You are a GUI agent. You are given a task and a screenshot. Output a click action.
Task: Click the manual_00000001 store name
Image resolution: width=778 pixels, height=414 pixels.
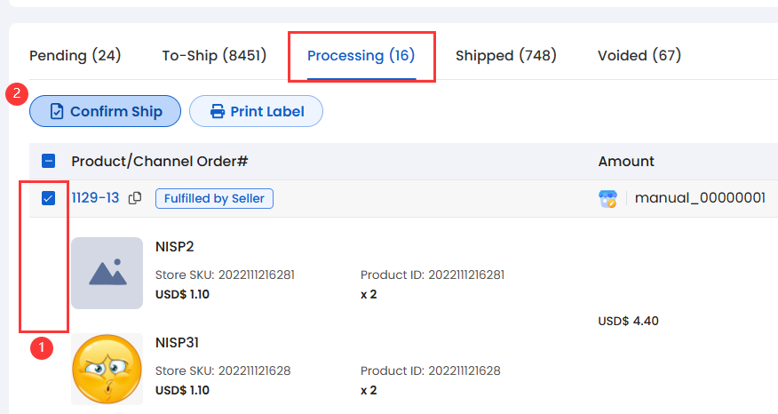tap(700, 198)
